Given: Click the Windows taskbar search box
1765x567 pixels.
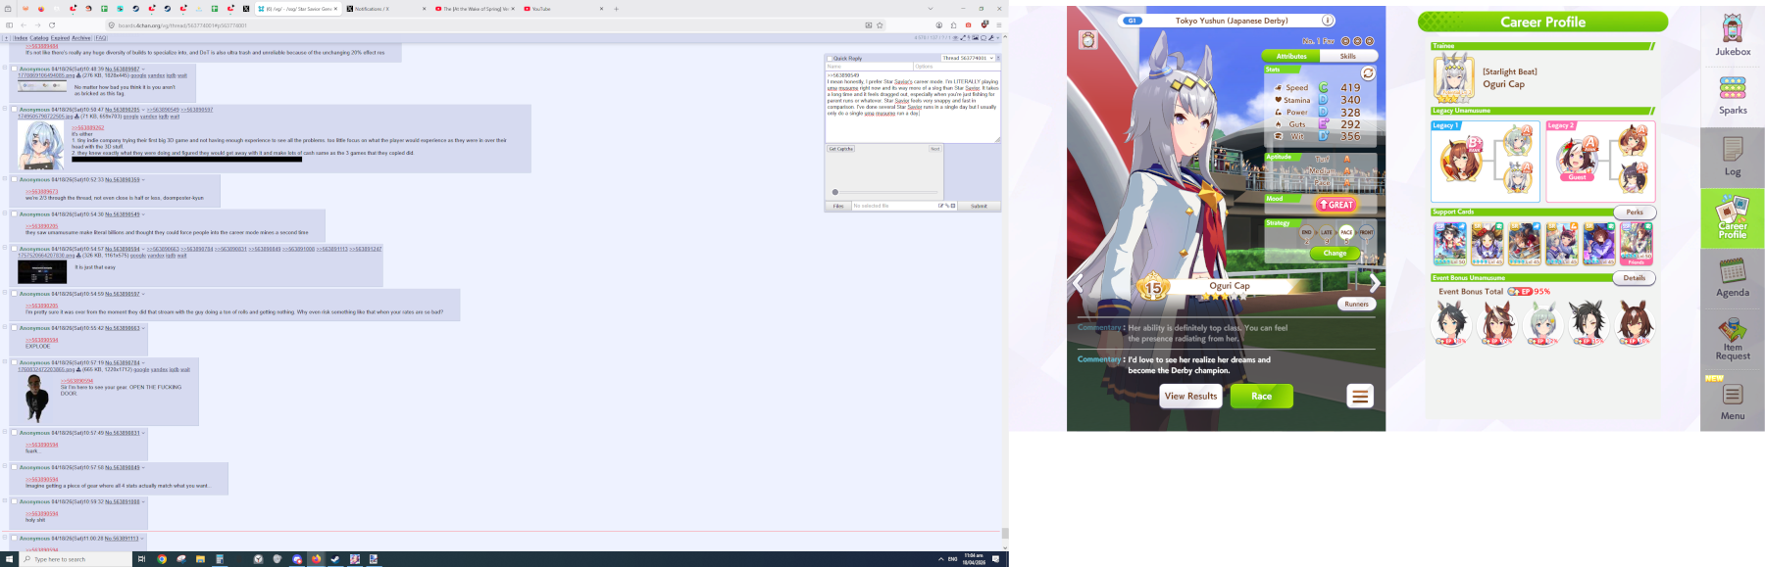Looking at the screenshot, I should pos(76,559).
